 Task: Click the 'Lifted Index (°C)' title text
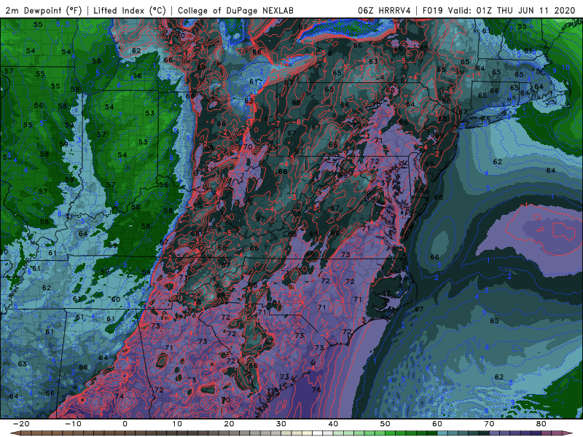pos(130,11)
